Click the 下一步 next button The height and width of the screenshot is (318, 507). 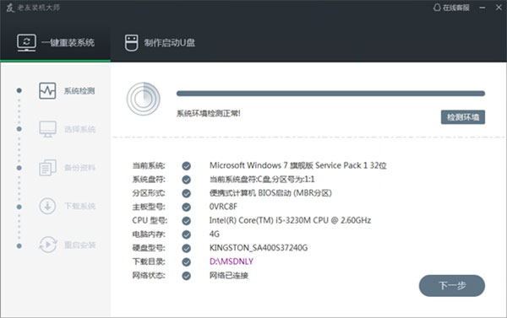452,285
